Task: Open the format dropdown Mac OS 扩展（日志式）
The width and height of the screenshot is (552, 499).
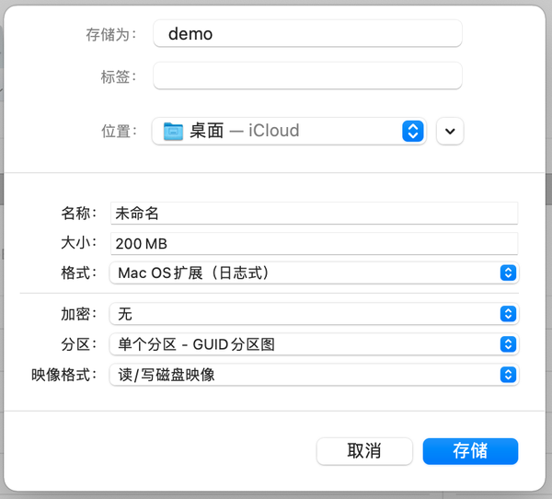Action: (x=314, y=273)
